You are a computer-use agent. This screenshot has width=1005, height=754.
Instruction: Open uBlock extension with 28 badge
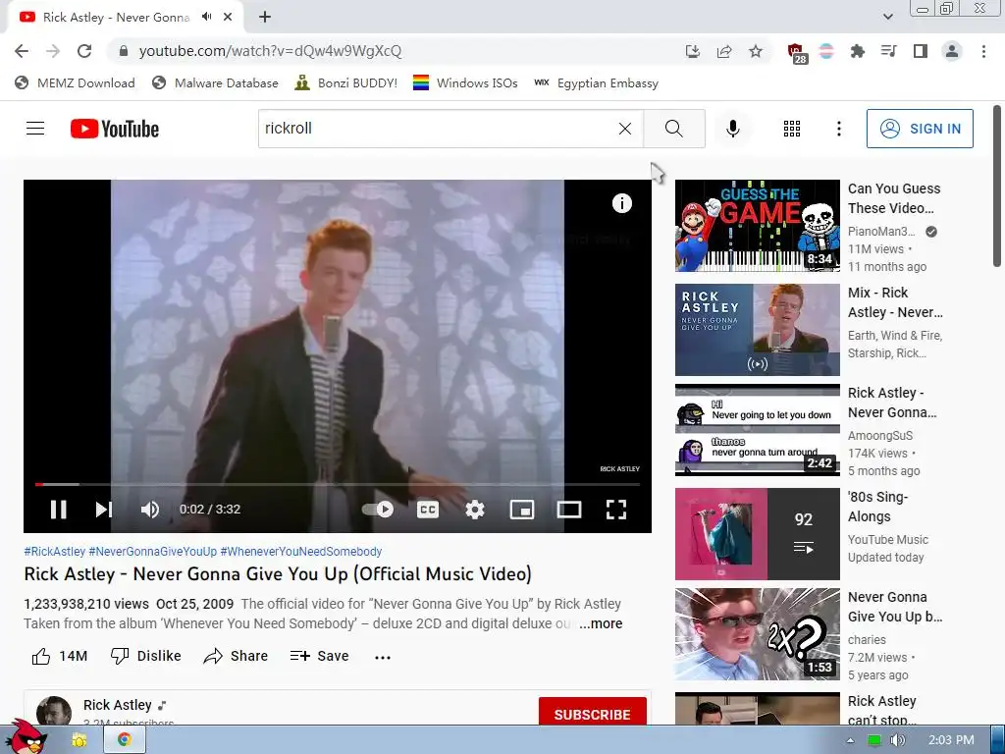click(797, 53)
